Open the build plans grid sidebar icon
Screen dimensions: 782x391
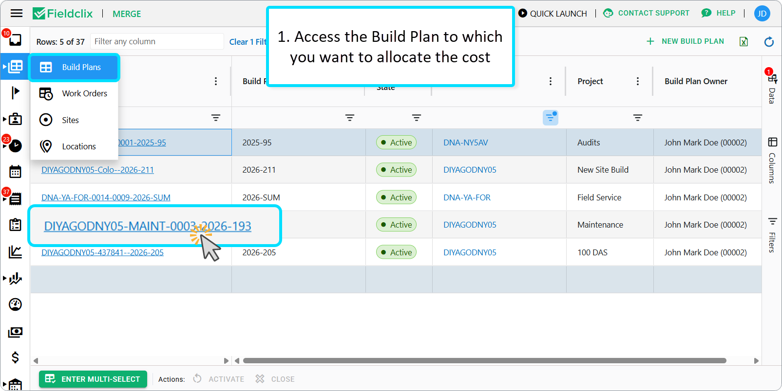[16, 66]
